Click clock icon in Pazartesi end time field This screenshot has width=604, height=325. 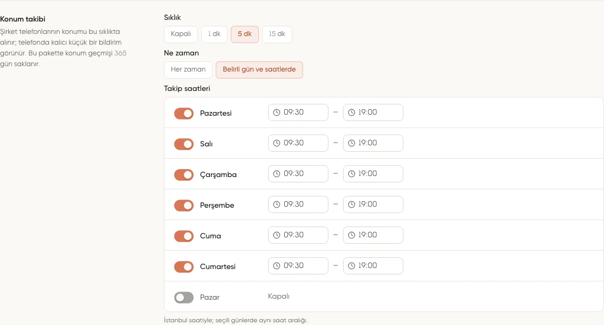[x=351, y=112]
